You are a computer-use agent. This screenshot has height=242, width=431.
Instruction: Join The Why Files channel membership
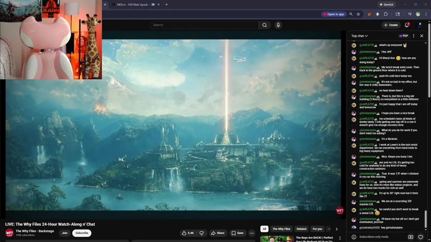pos(65,233)
